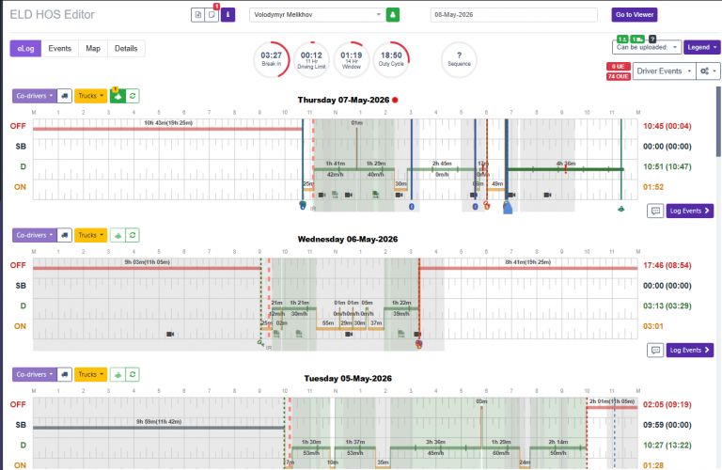Click the 10:51 (10:47) driving total Thursday
The height and width of the screenshot is (470, 722).
[x=667, y=166]
